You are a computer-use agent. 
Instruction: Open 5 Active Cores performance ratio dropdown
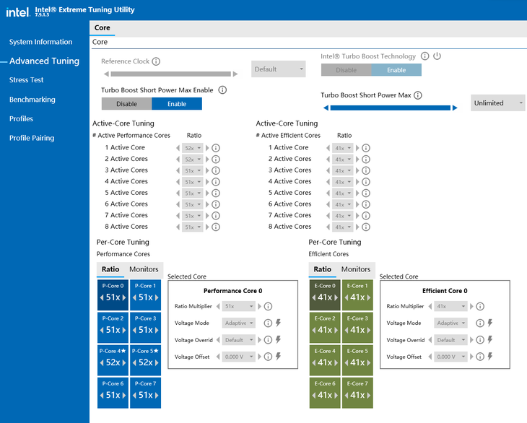[192, 193]
